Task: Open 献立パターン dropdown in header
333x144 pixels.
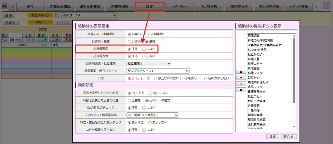Action: point(85,15)
